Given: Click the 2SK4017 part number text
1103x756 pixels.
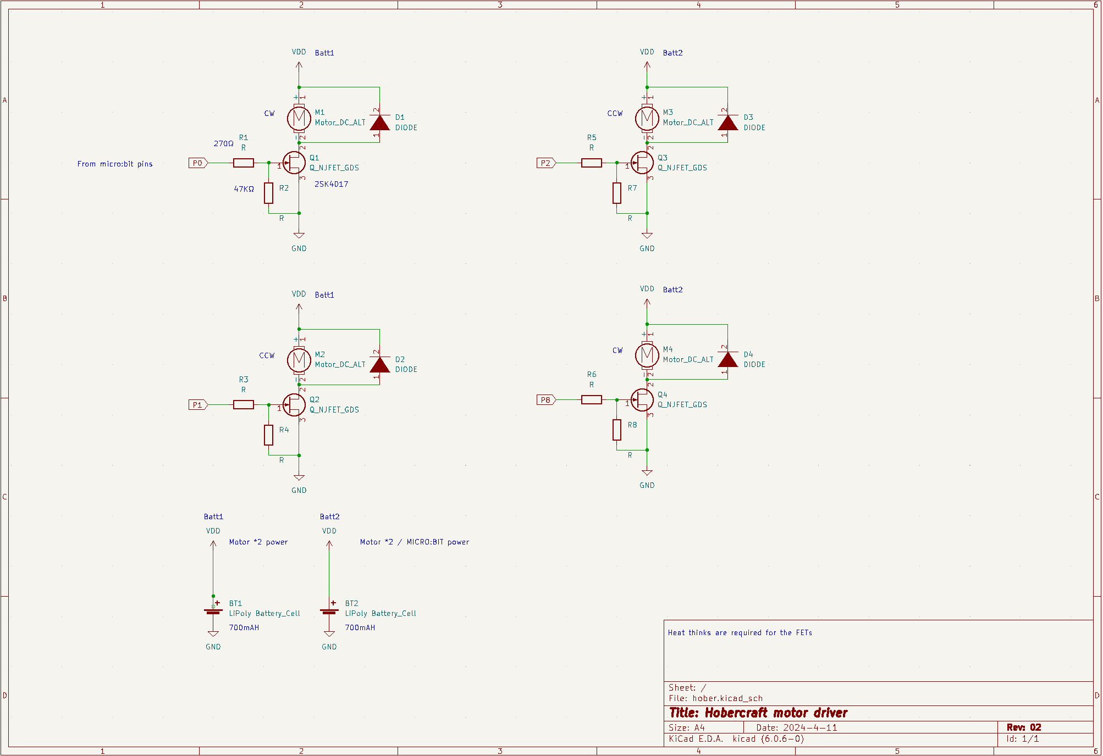Looking at the screenshot, I should tap(331, 184).
